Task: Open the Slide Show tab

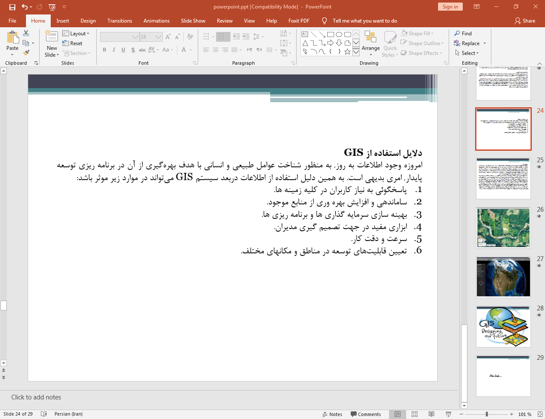Action: pos(193,20)
